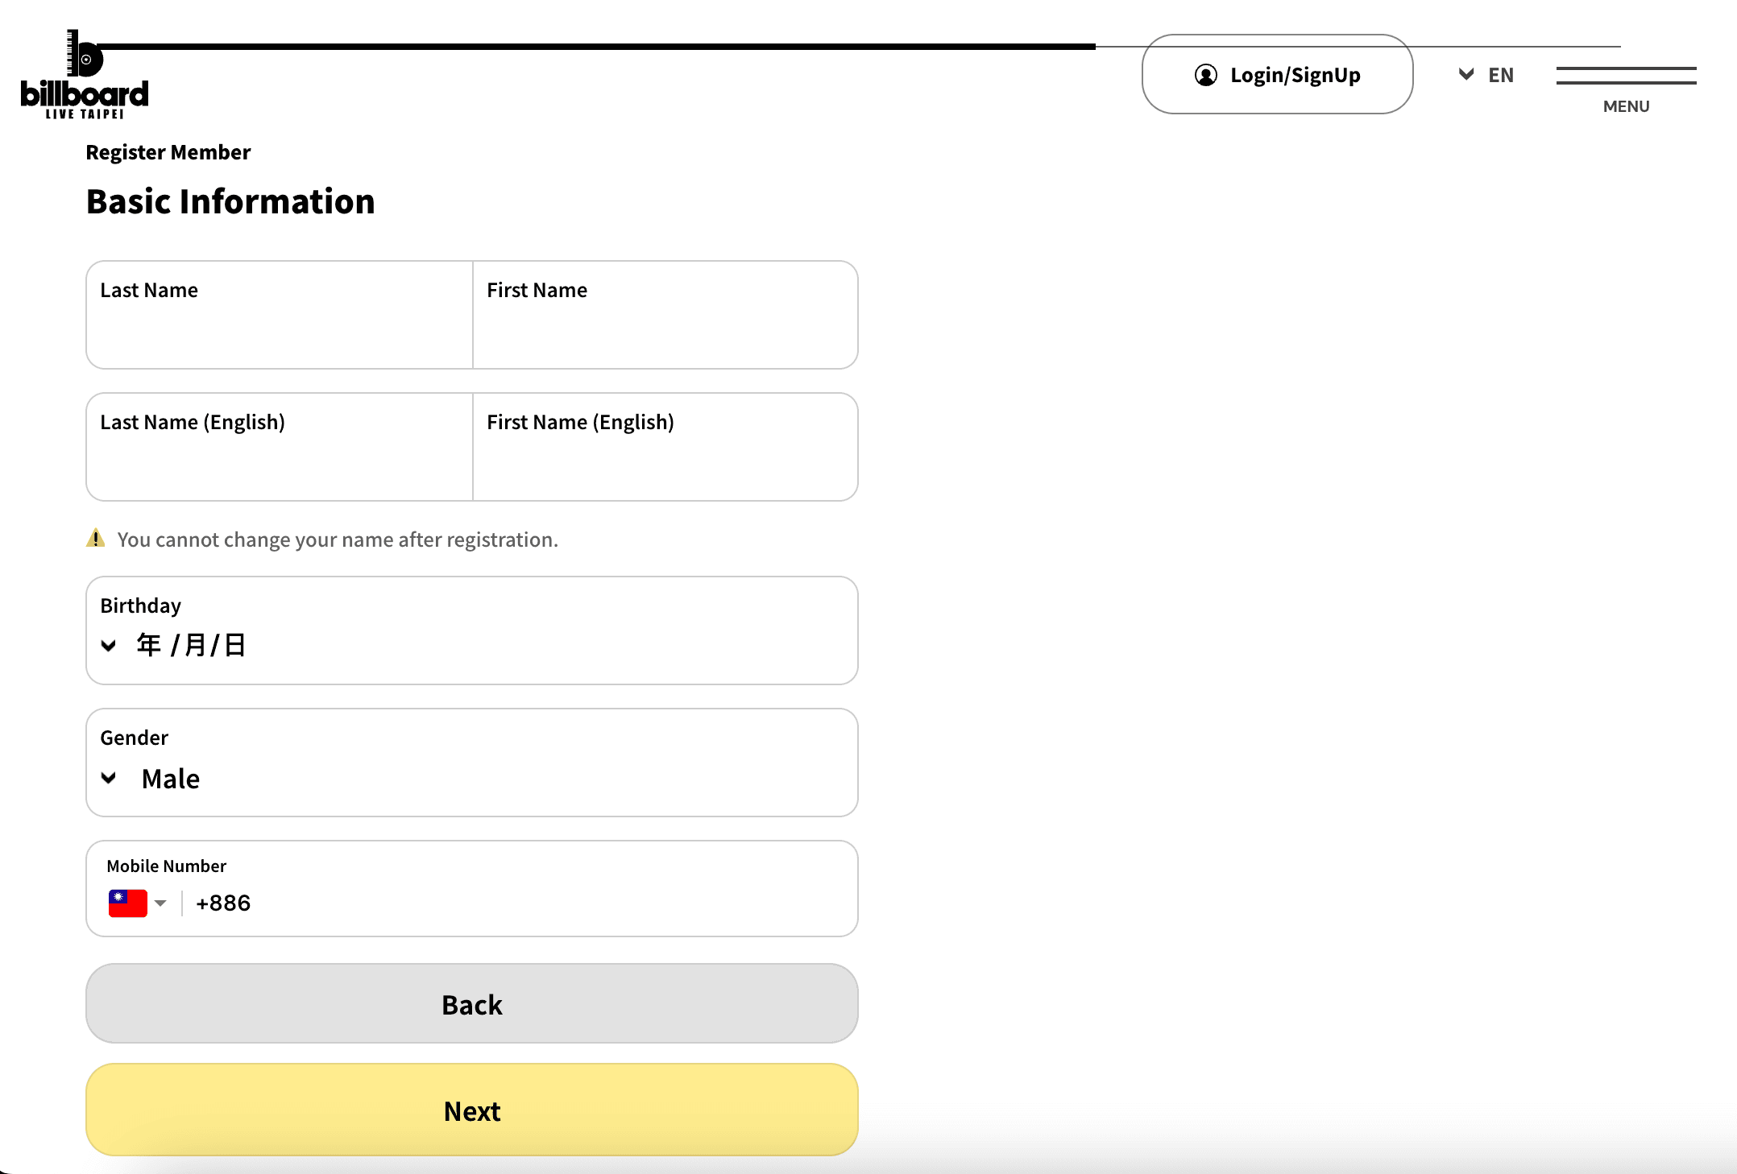Expand the Birthday chevron arrow
The height and width of the screenshot is (1174, 1737).
pyautogui.click(x=109, y=646)
